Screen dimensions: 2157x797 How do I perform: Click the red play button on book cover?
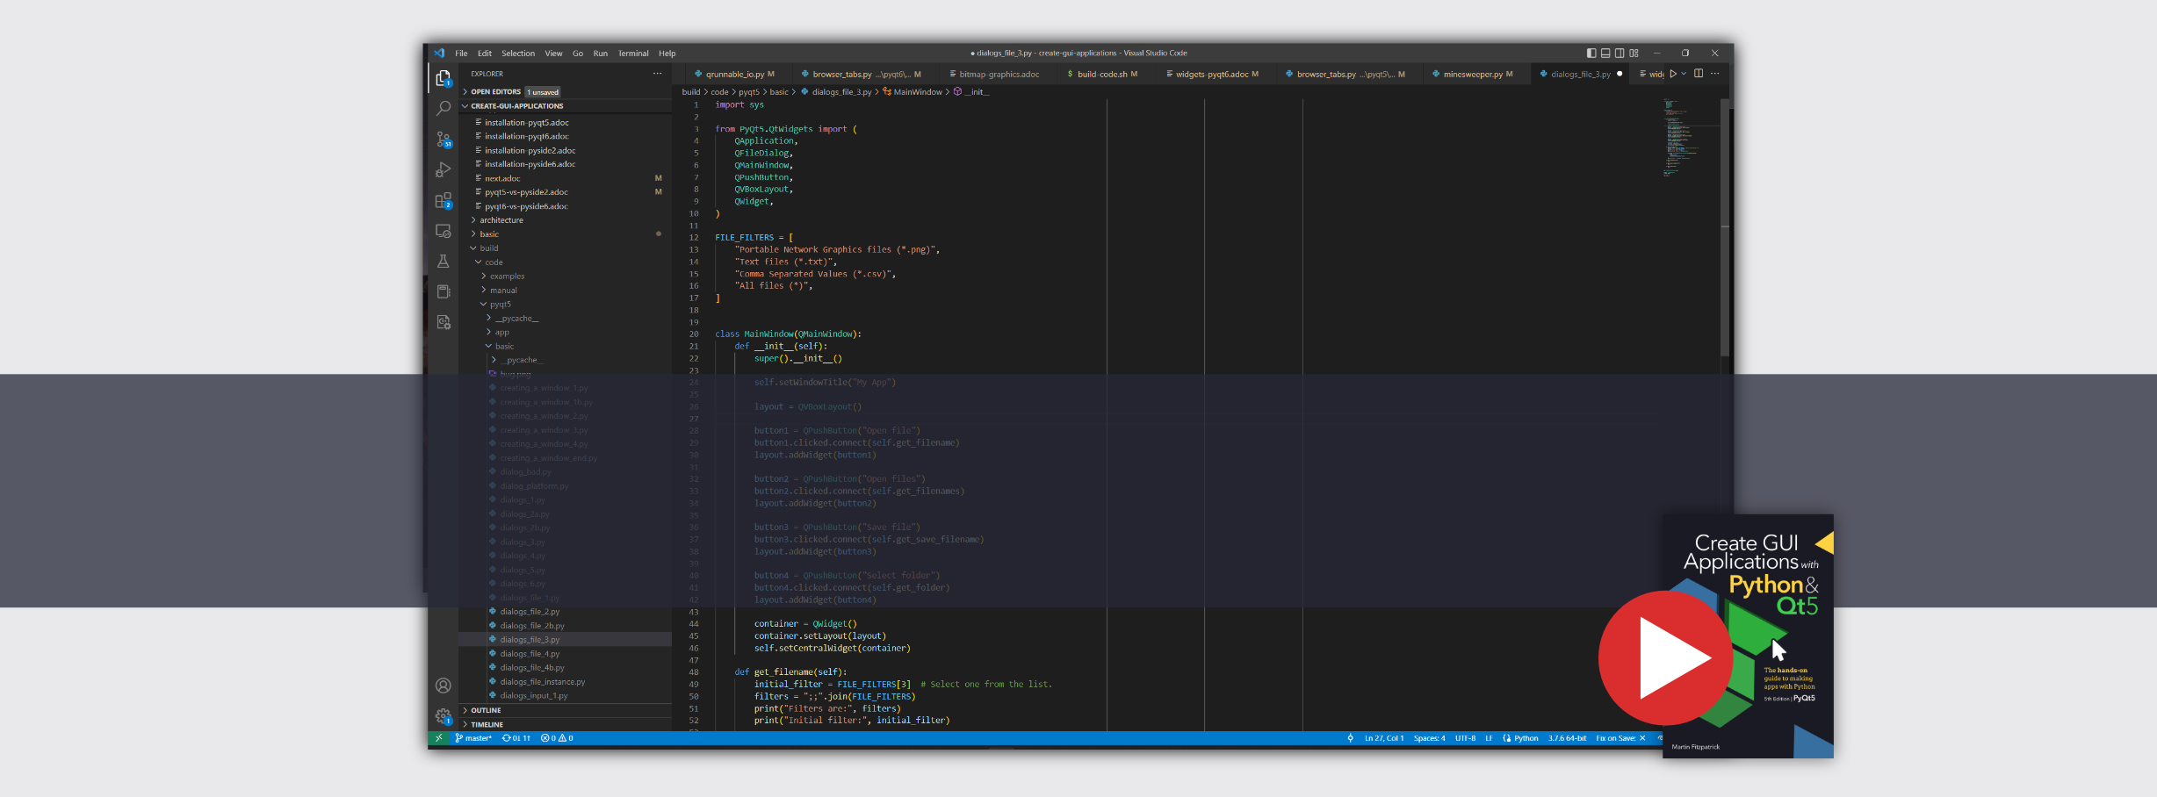pos(1665,657)
